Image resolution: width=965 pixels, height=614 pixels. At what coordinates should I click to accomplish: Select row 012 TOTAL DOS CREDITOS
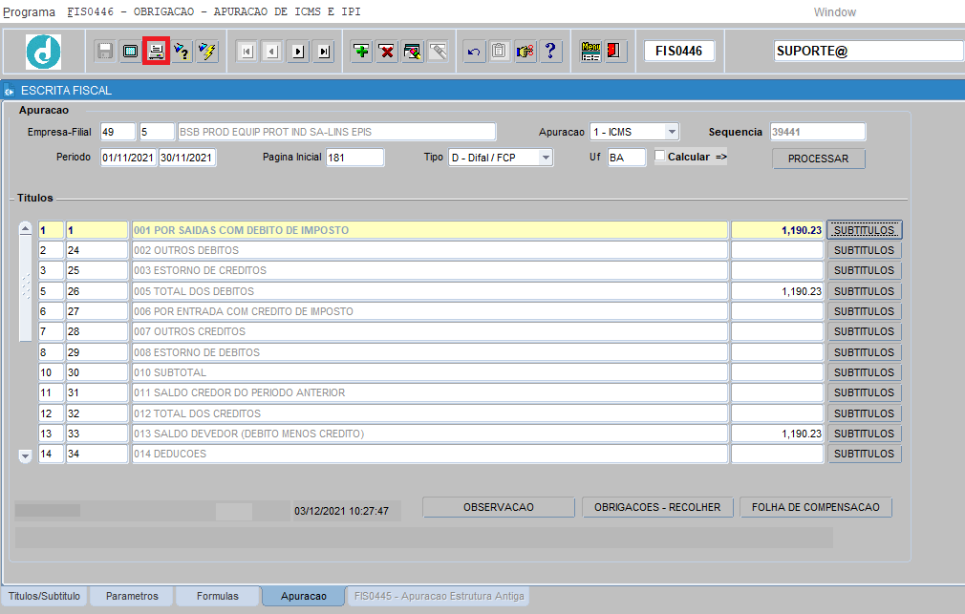[430, 413]
